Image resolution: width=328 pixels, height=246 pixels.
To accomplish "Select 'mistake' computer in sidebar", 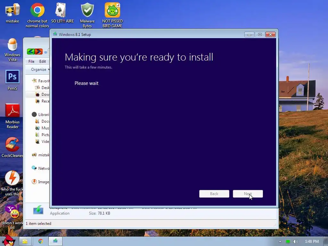I will click(x=41, y=155).
